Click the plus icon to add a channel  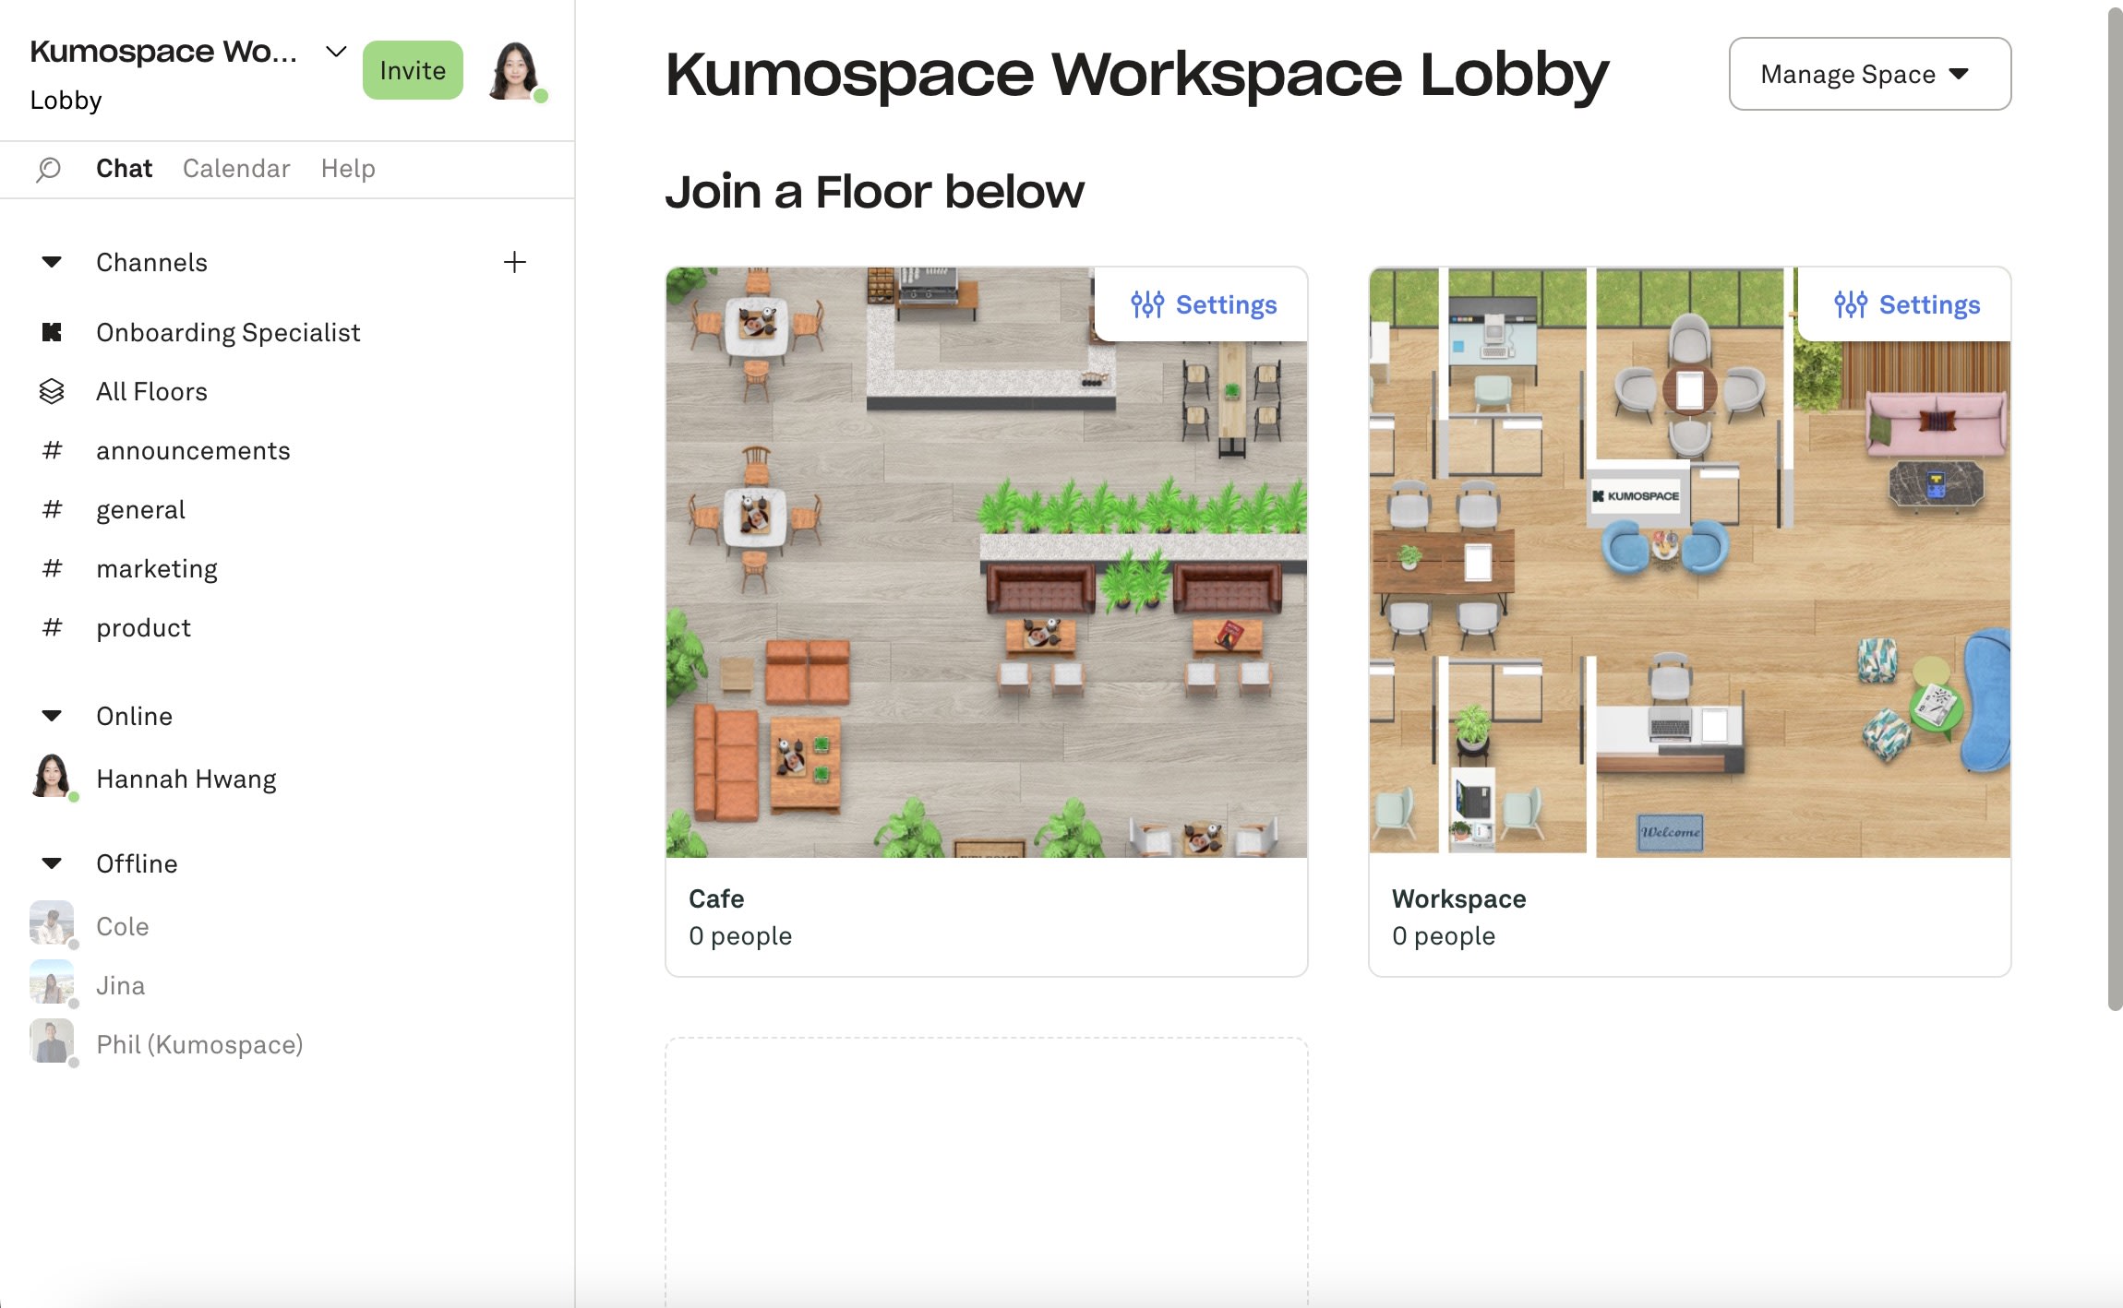point(514,262)
